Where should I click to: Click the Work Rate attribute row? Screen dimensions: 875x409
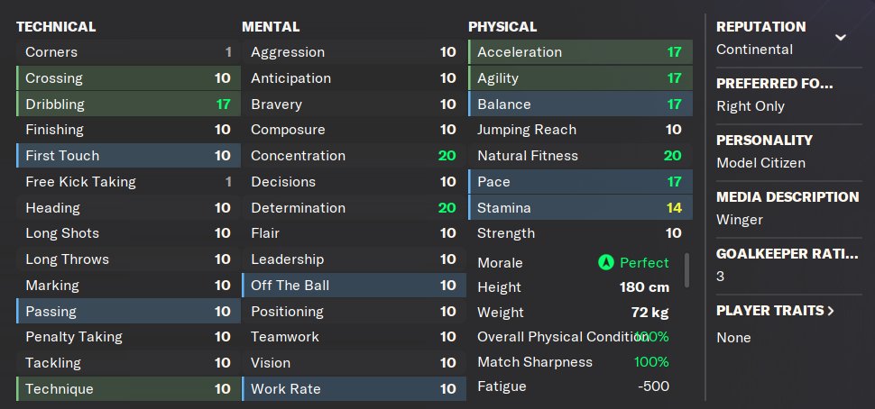click(354, 389)
